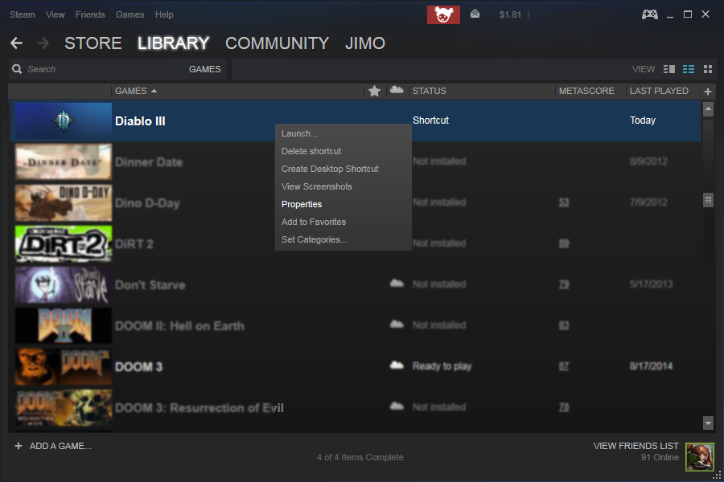Open DOOM 3 metascore 87 link

click(x=564, y=366)
